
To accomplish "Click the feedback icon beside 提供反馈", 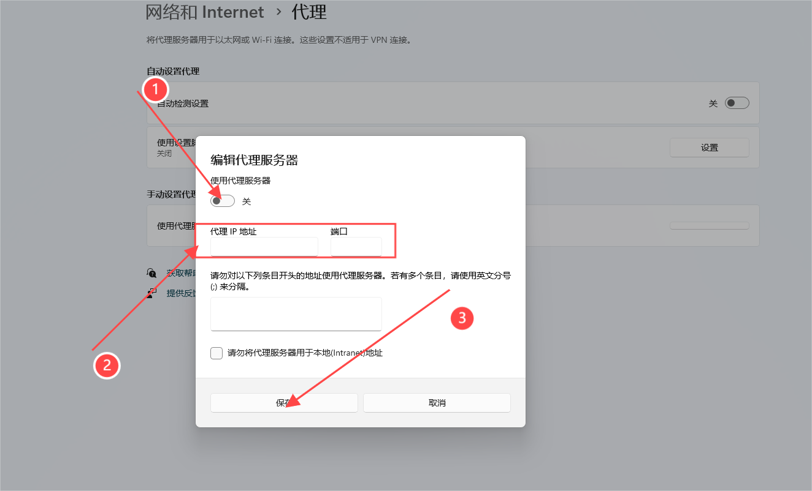I will 151,292.
